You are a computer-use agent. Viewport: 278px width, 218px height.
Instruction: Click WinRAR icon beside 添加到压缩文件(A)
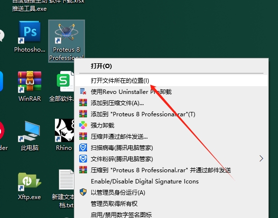tap(83, 103)
